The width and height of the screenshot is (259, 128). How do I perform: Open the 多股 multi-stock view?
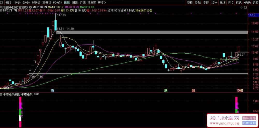[x=206, y=3]
